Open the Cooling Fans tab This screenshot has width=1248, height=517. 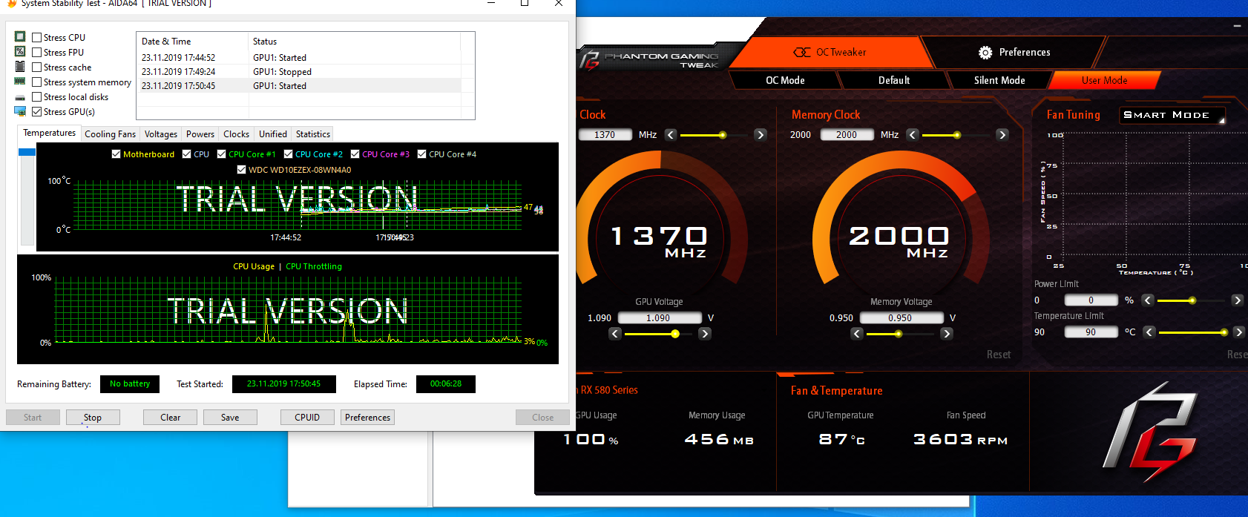pos(110,134)
